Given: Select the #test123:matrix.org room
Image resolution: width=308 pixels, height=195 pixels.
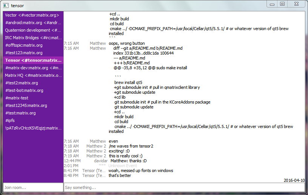Looking at the screenshot, I should [x=33, y=53].
